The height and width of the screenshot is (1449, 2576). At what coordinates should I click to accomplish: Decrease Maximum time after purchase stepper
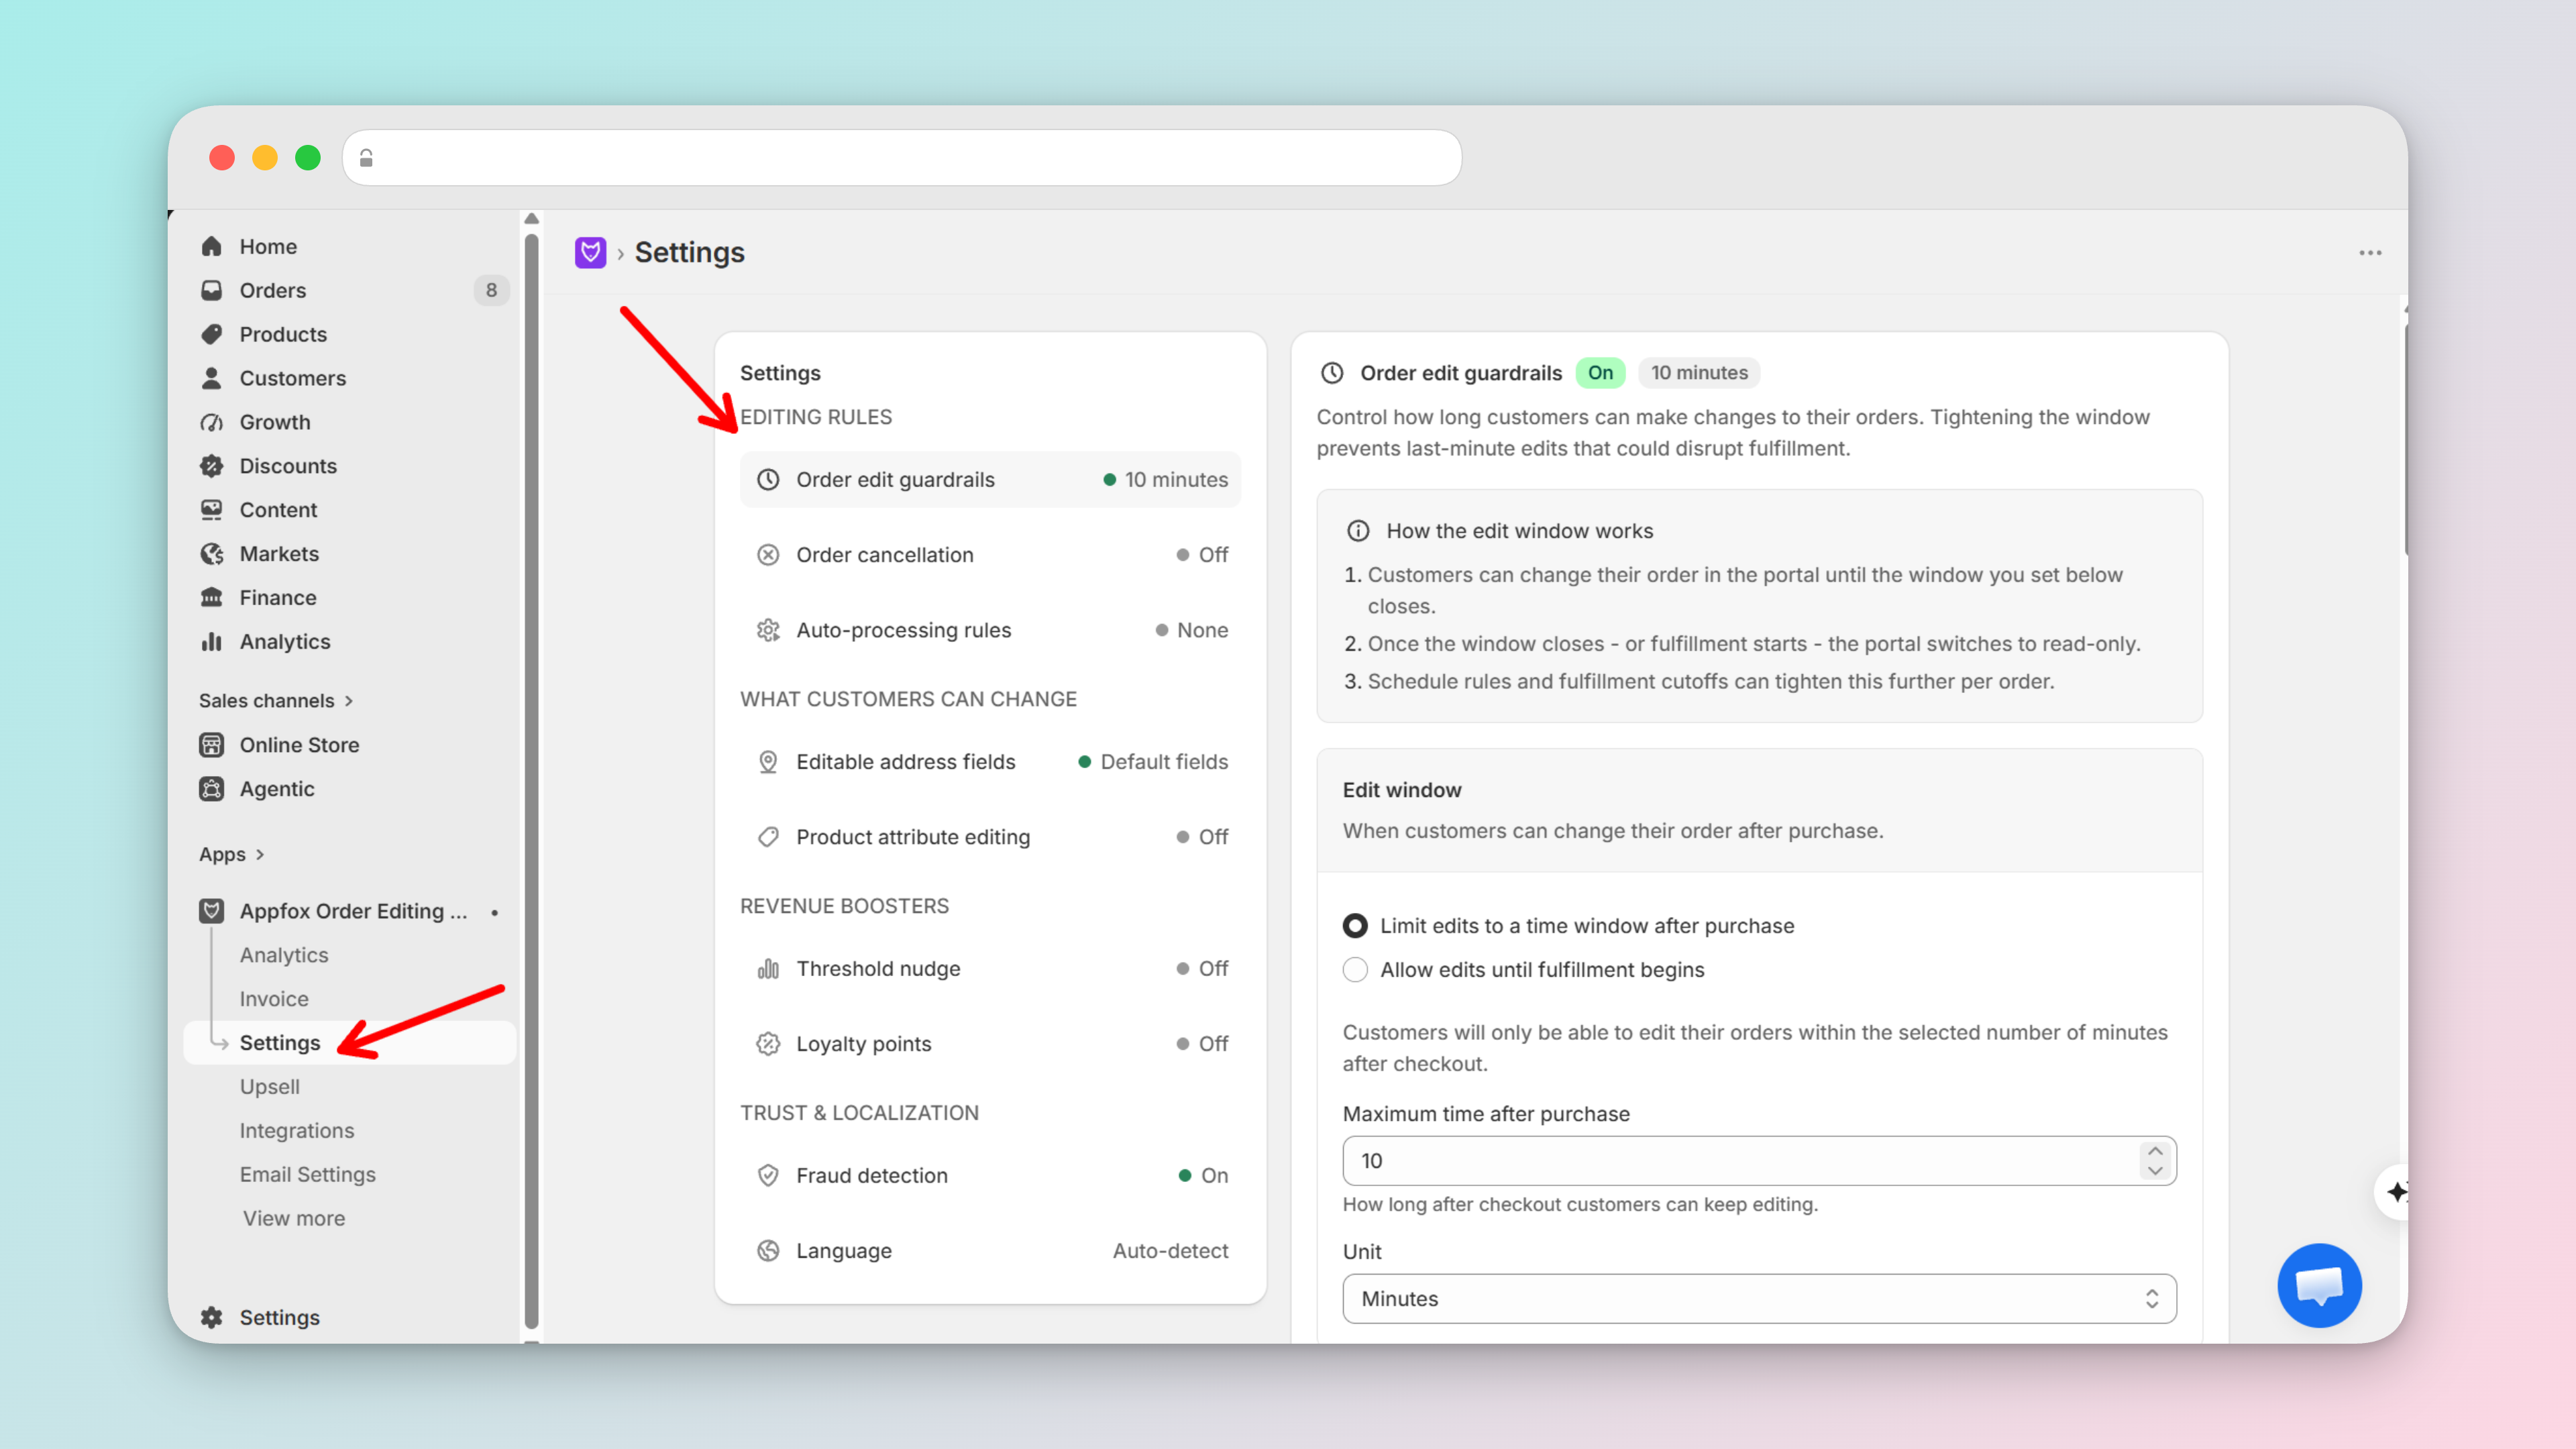pos(2155,1171)
